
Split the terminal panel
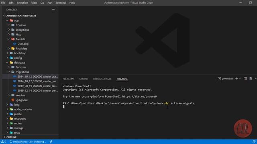[x=245, y=79]
